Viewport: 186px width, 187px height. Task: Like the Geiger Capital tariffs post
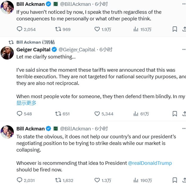[97, 114]
